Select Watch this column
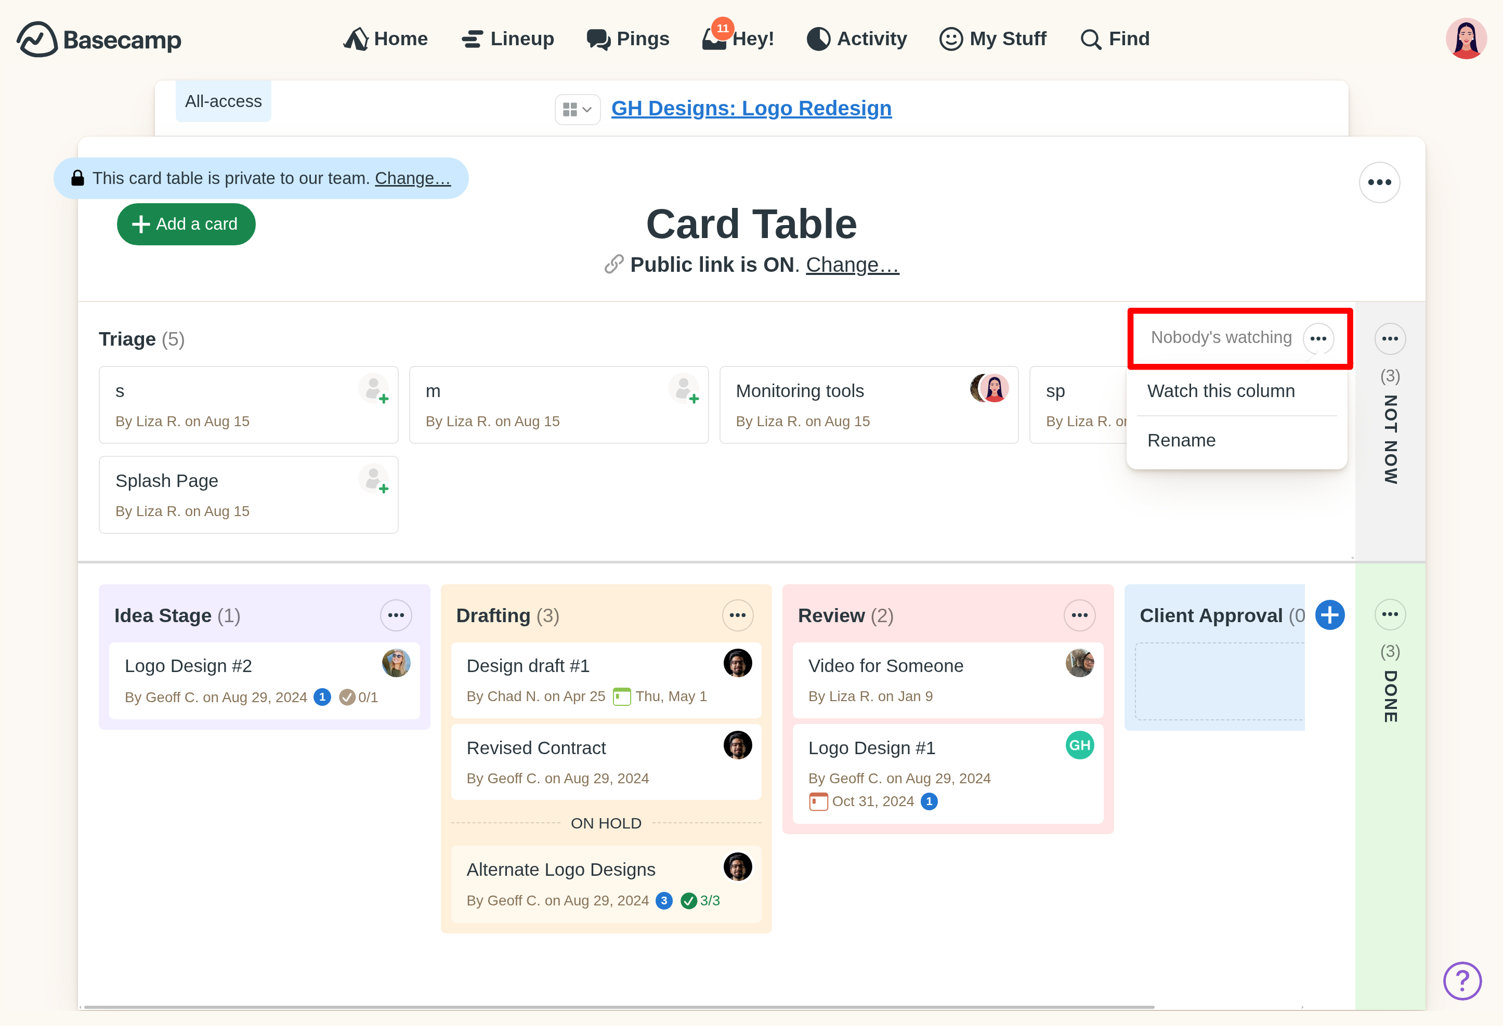The height and width of the screenshot is (1026, 1503). [1220, 391]
